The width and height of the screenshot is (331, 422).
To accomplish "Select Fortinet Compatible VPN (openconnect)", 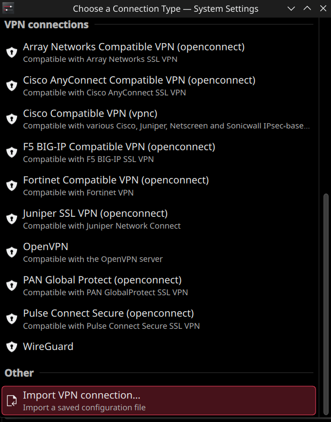I will click(116, 180).
